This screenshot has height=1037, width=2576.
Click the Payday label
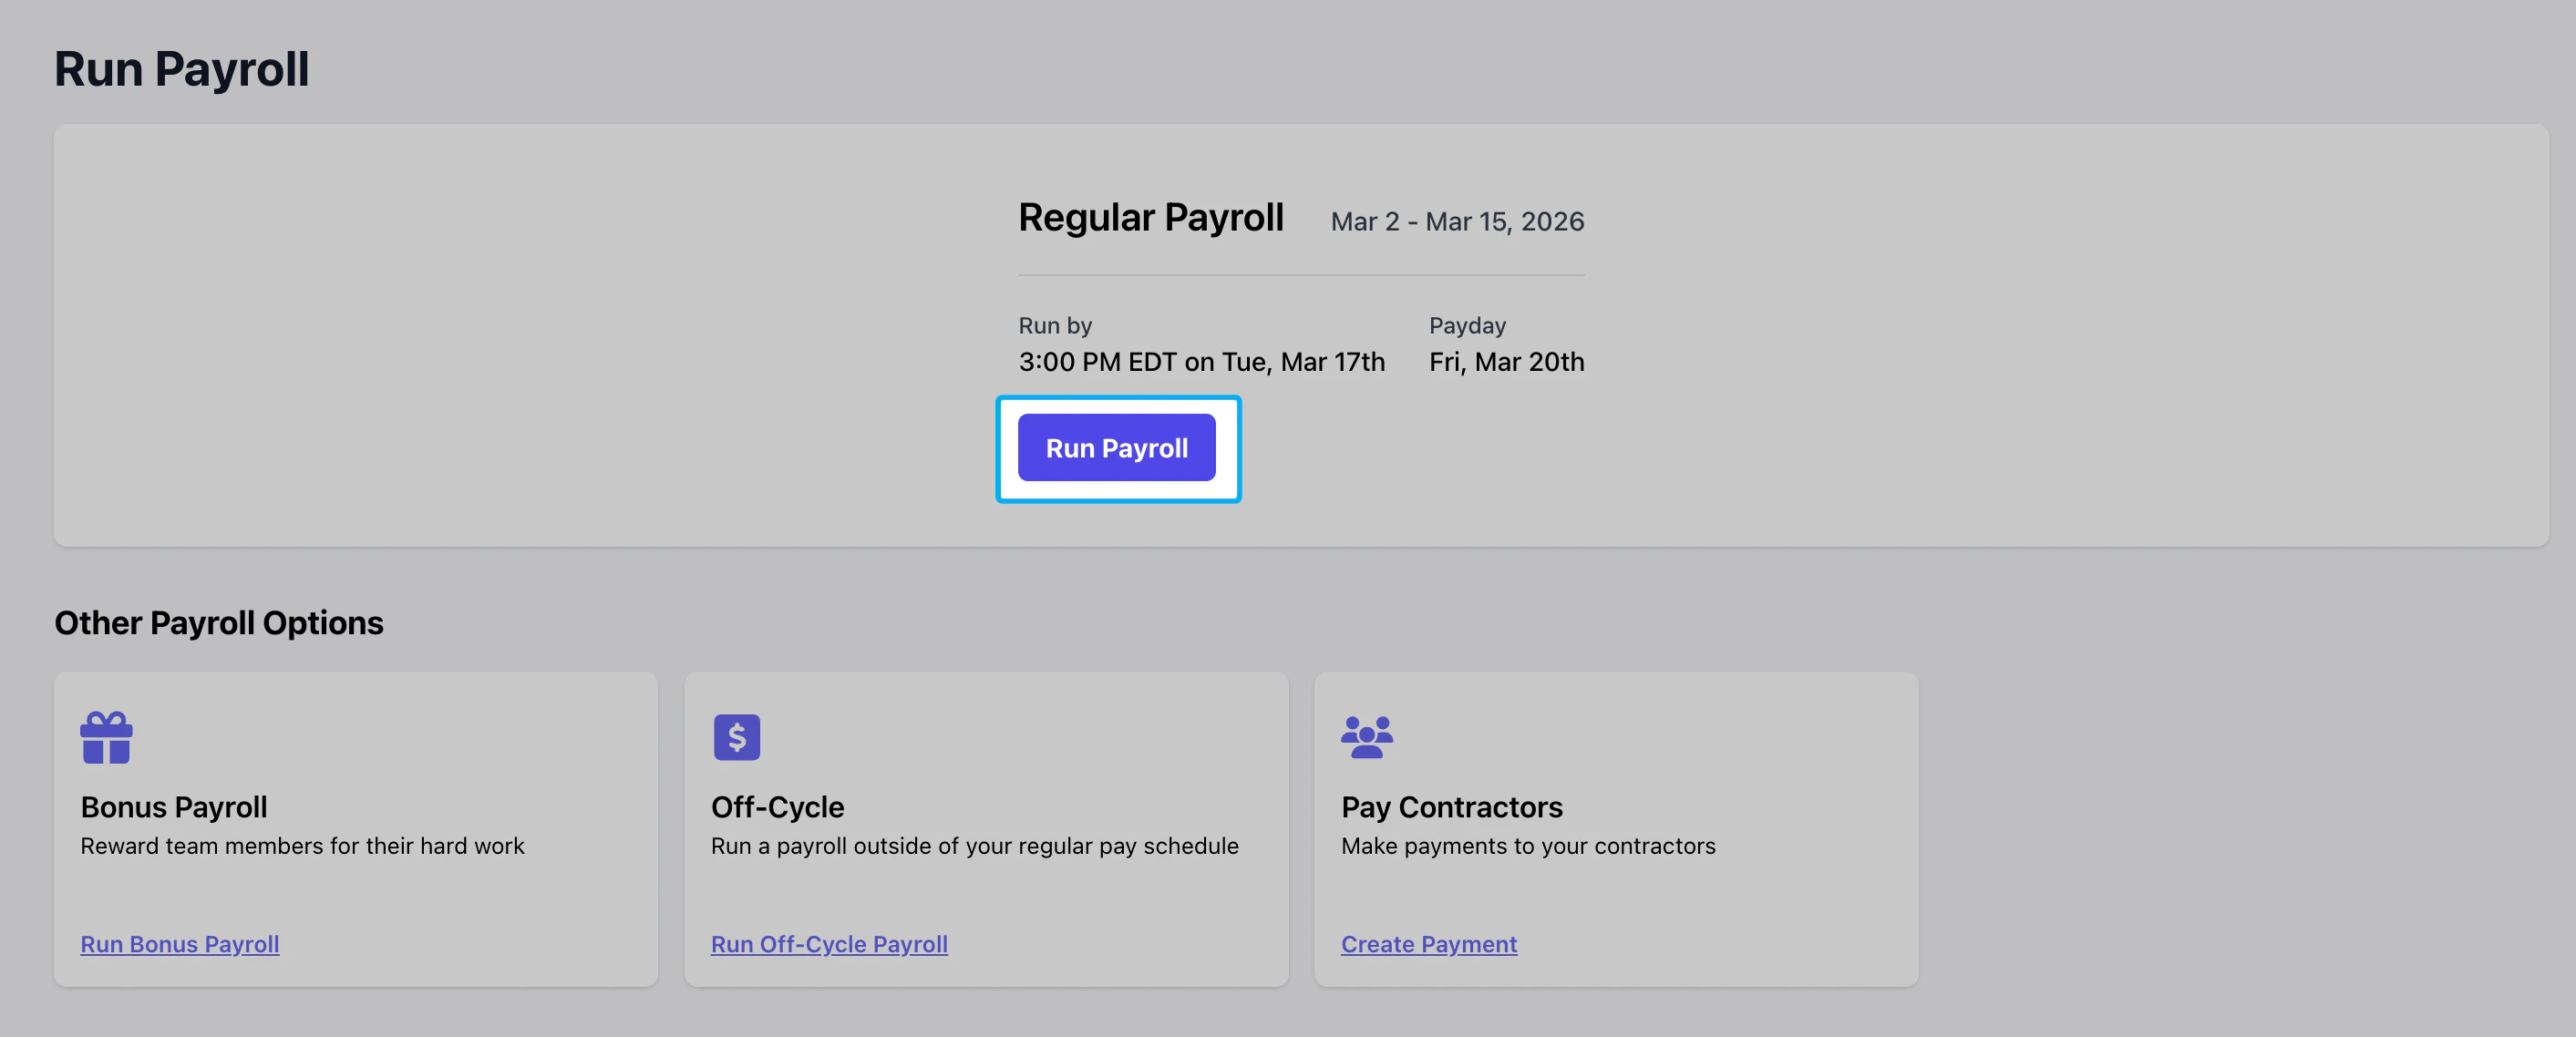pos(1467,326)
